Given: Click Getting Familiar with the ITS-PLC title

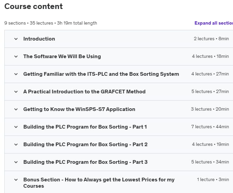Looking at the screenshot, I should click(101, 74).
